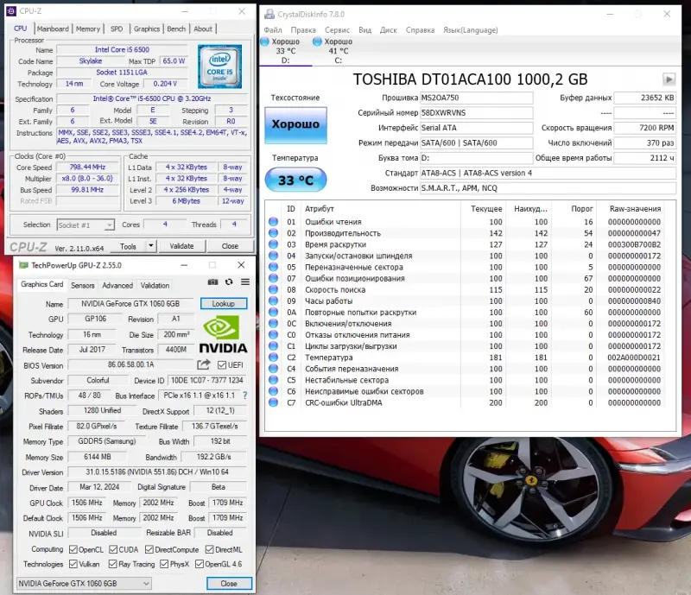Click the Bus Interface question mark icon
The height and width of the screenshot is (595, 691).
(x=245, y=396)
